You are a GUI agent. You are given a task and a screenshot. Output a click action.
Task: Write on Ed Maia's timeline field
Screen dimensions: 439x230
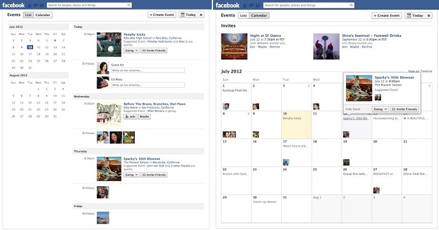pos(148,85)
